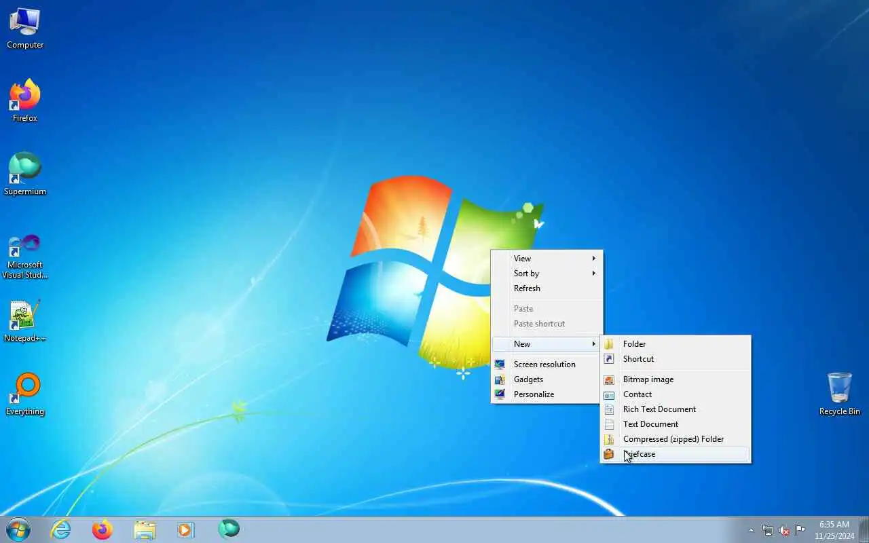
Task: Open the Windows Start menu
Action: coord(18,529)
